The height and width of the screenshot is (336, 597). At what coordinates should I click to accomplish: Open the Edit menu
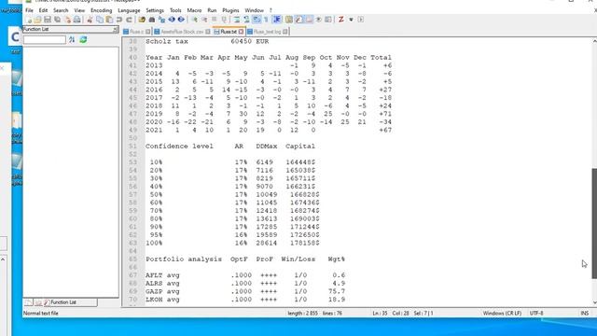coord(44,10)
